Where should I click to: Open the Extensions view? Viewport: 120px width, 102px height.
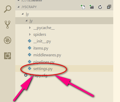pyautogui.click(x=8, y=56)
